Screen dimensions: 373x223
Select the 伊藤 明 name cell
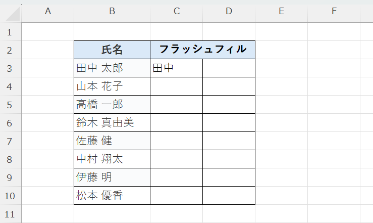coord(112,177)
